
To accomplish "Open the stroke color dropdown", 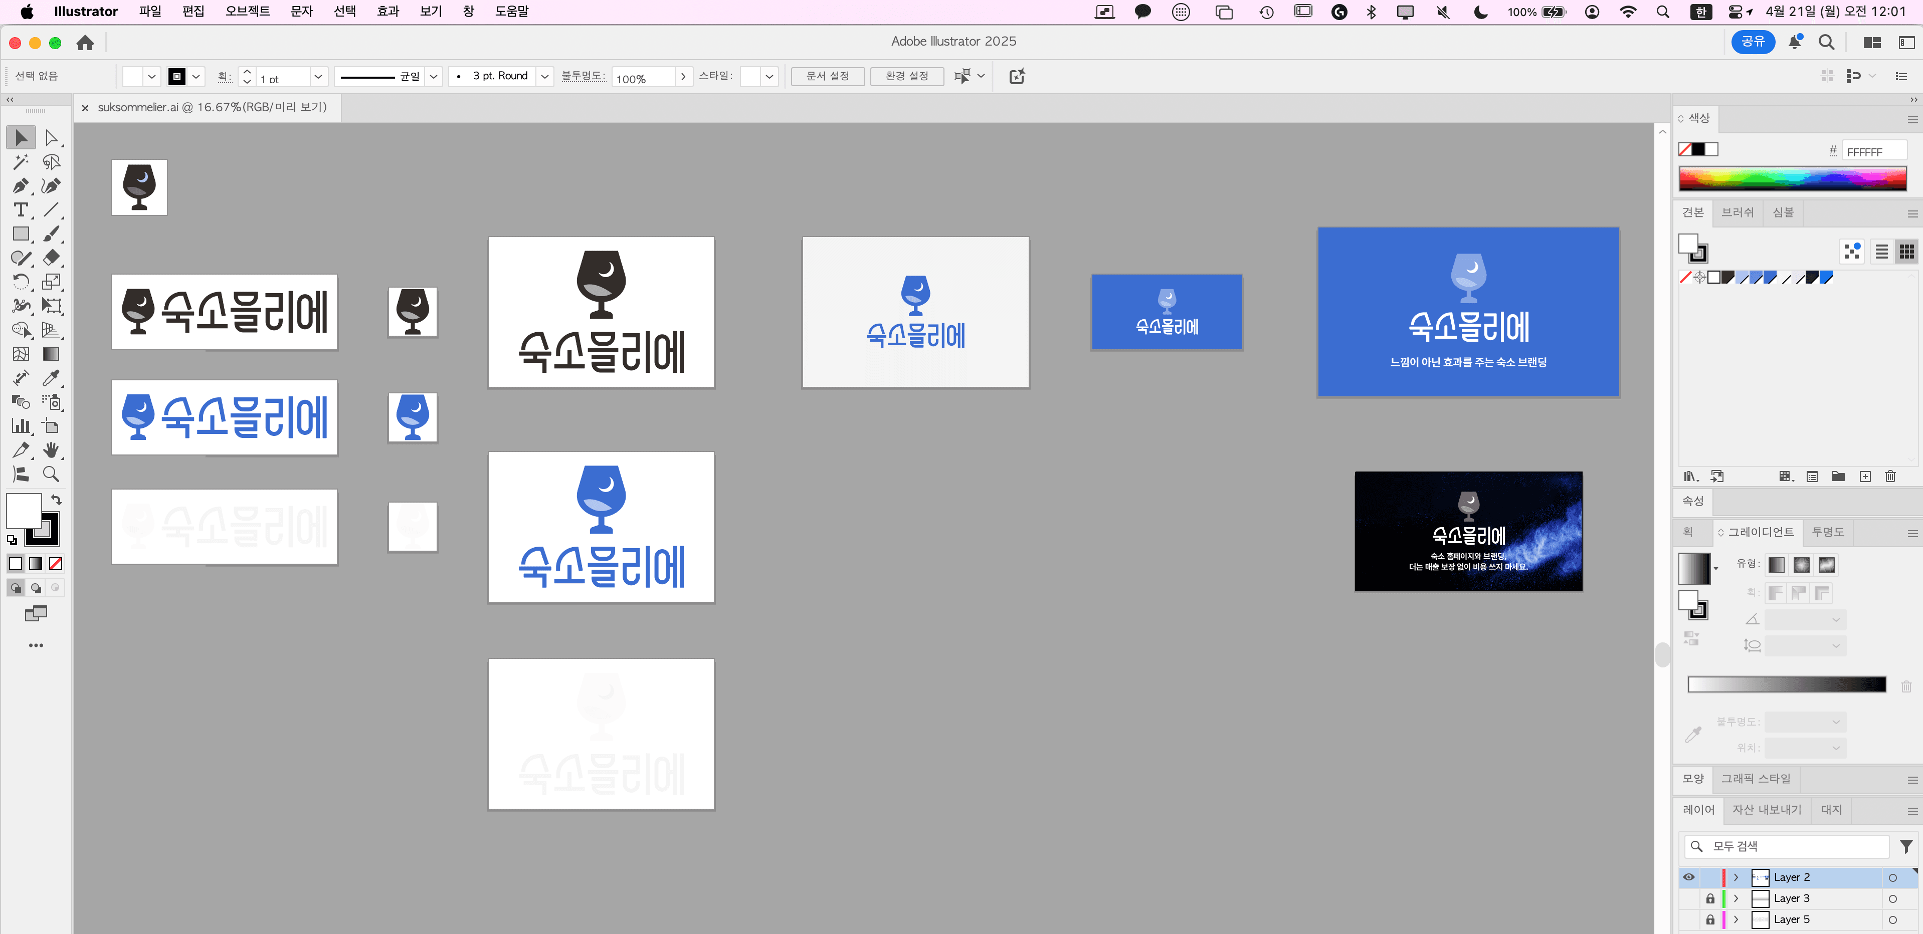I will (x=197, y=76).
